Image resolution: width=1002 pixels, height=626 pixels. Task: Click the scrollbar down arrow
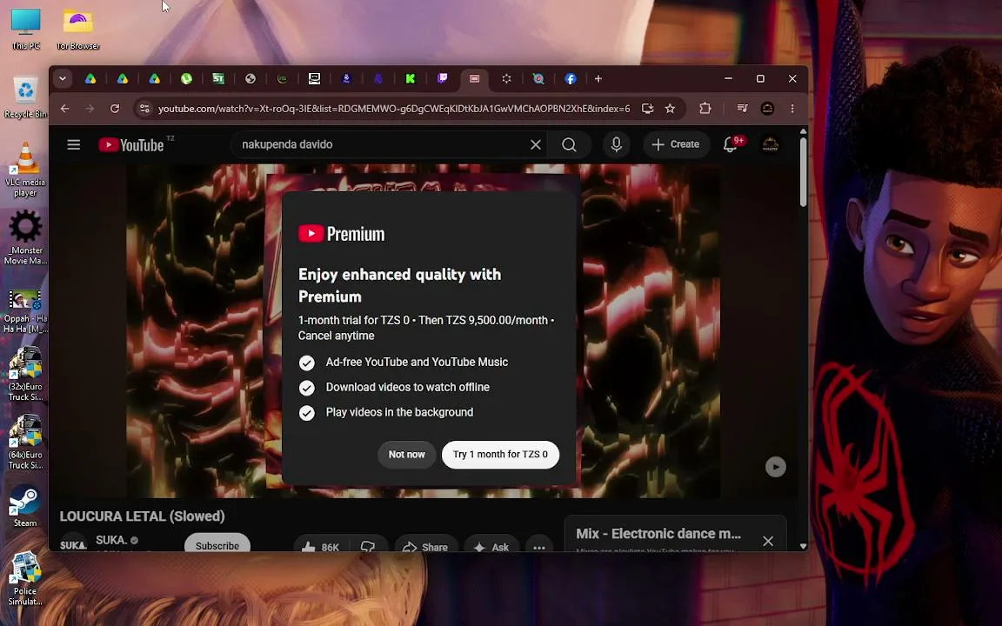(x=804, y=546)
